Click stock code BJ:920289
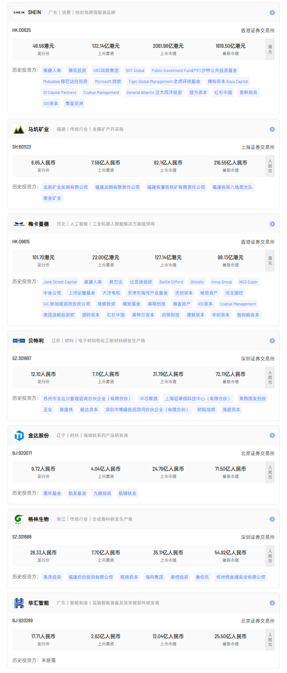This screenshot has width=287, height=673. [x=23, y=621]
